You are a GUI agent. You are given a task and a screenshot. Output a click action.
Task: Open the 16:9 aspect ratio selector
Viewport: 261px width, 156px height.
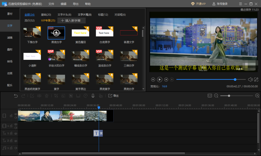click(164, 86)
